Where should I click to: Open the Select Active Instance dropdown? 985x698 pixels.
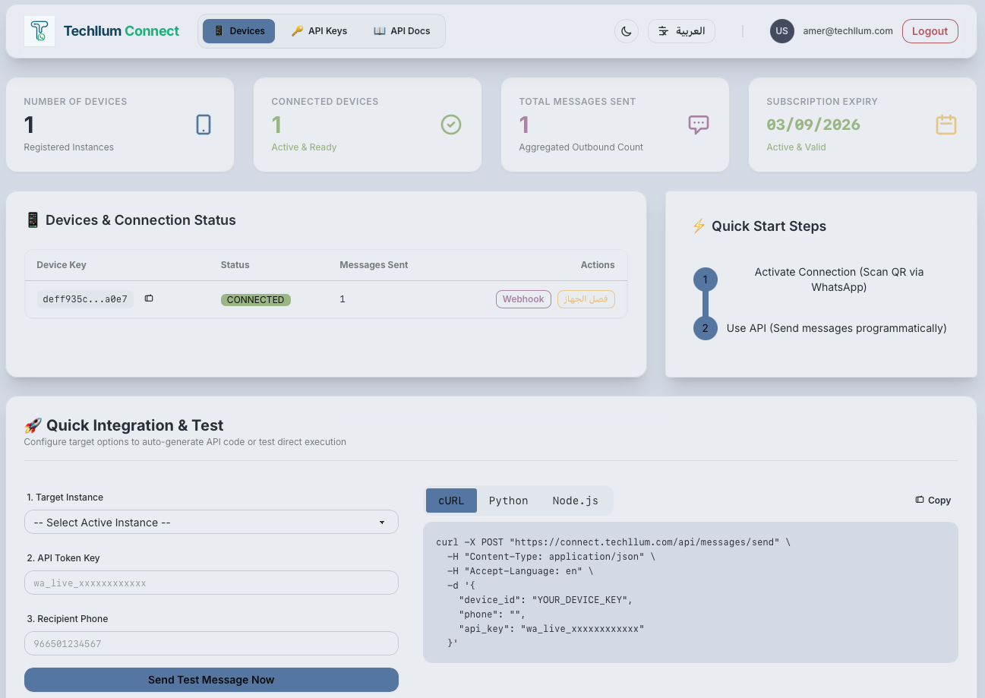point(211,522)
